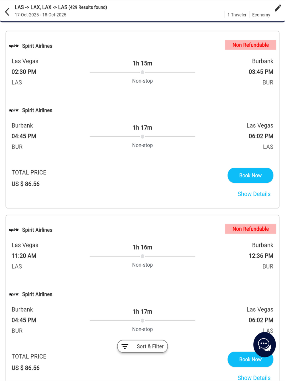Tap second card's Non Refundable badge

(251, 229)
